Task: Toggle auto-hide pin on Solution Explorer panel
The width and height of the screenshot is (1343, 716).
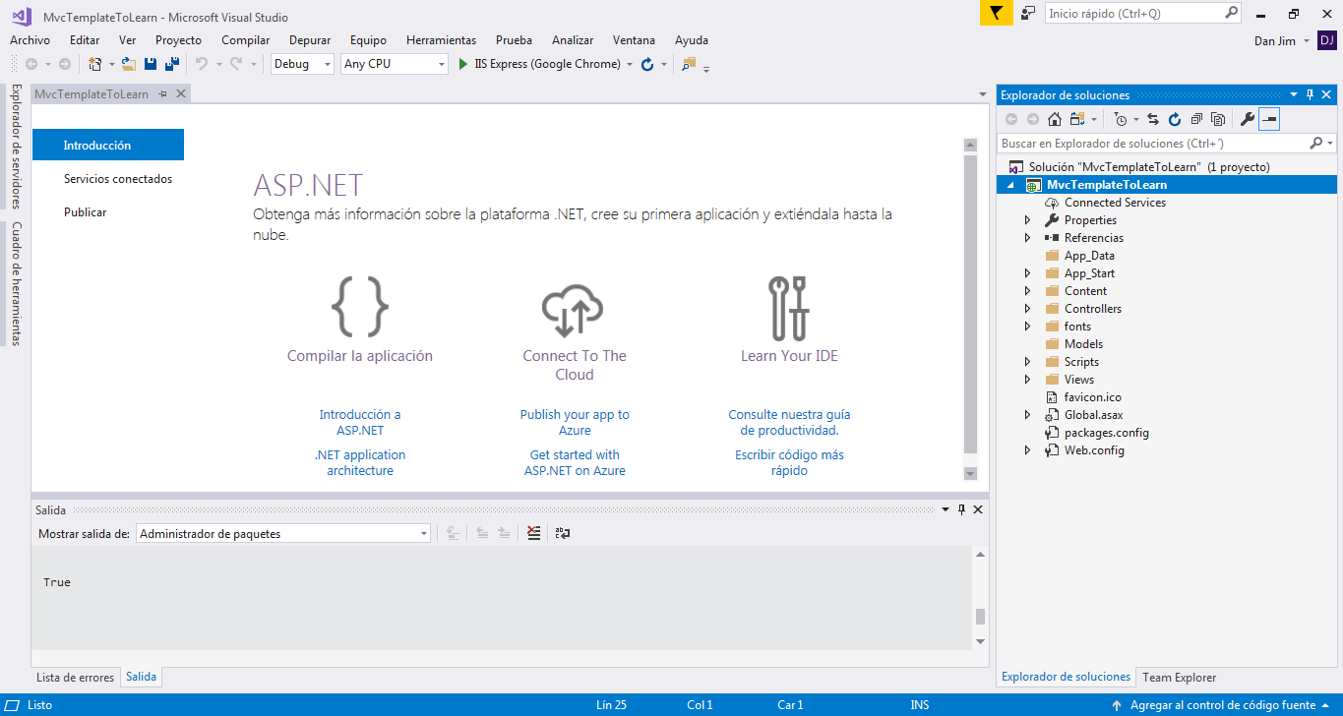Action: 1310,95
